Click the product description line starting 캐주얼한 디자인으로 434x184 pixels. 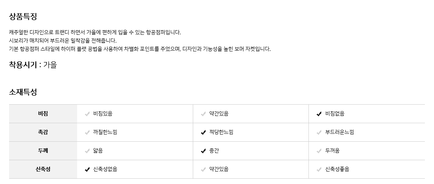[95, 32]
